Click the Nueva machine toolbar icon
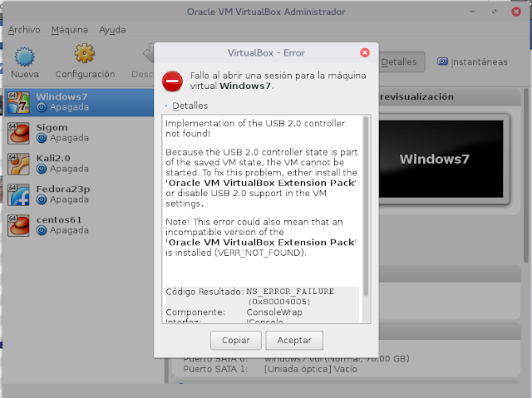Viewport: 532px width, 398px height. tap(24, 57)
